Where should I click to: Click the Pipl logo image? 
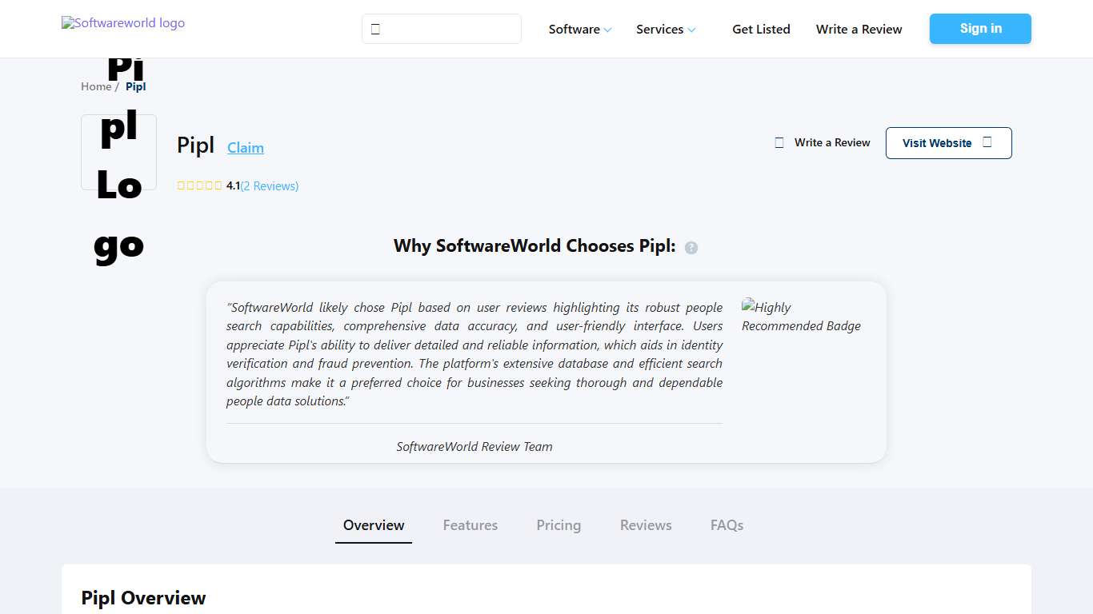[x=118, y=152]
